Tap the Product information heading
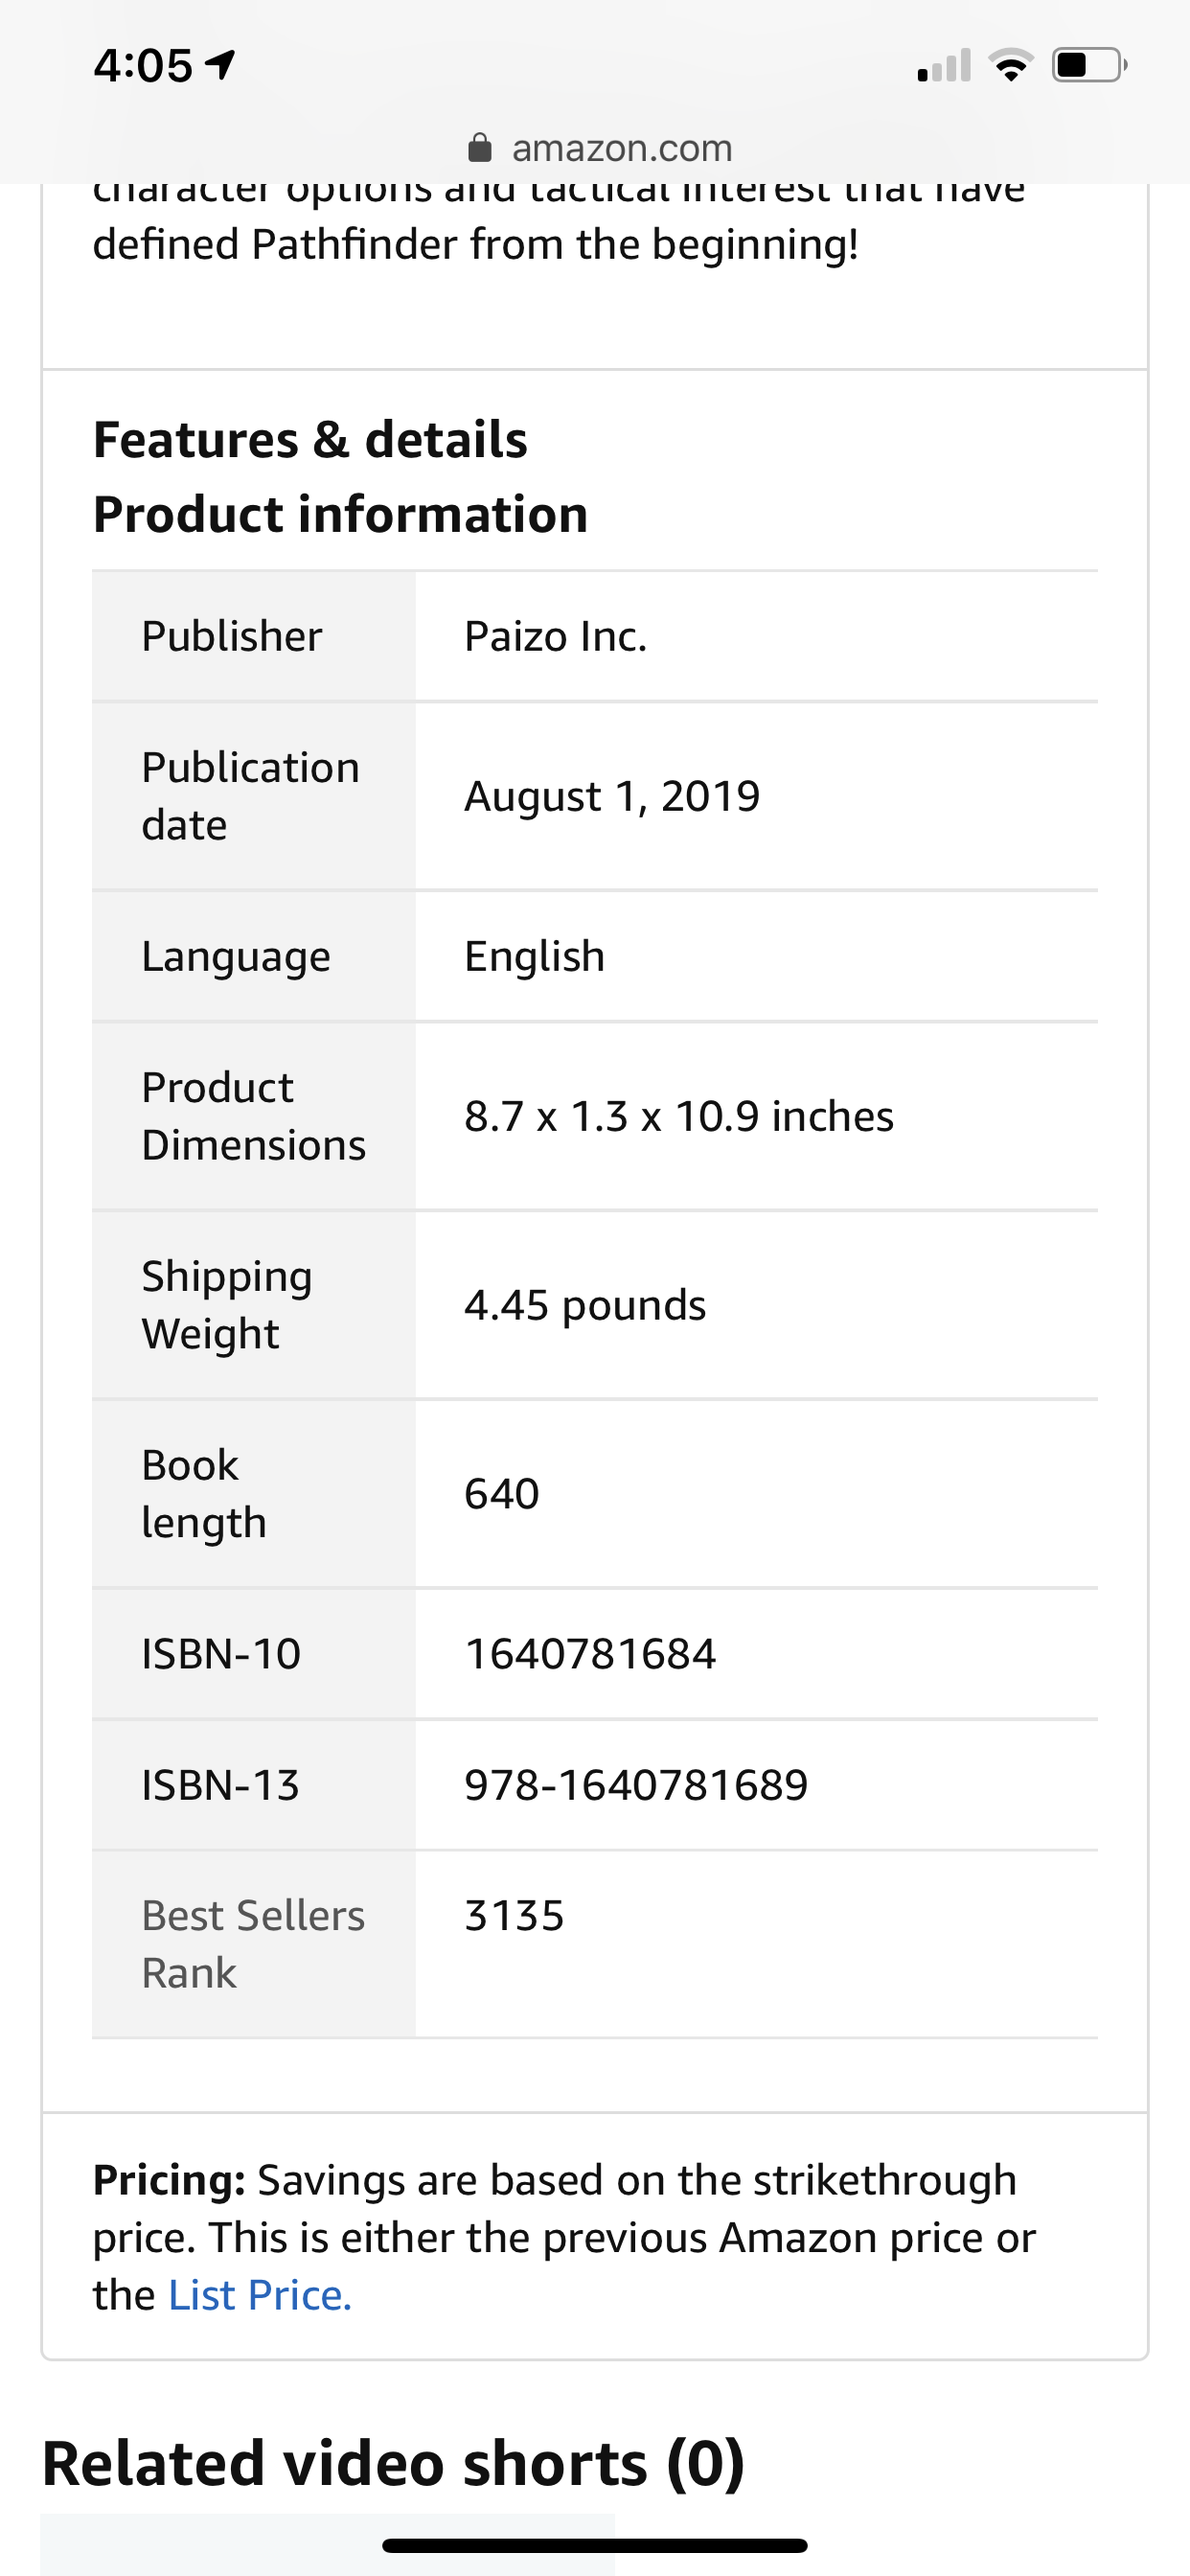 (x=340, y=515)
